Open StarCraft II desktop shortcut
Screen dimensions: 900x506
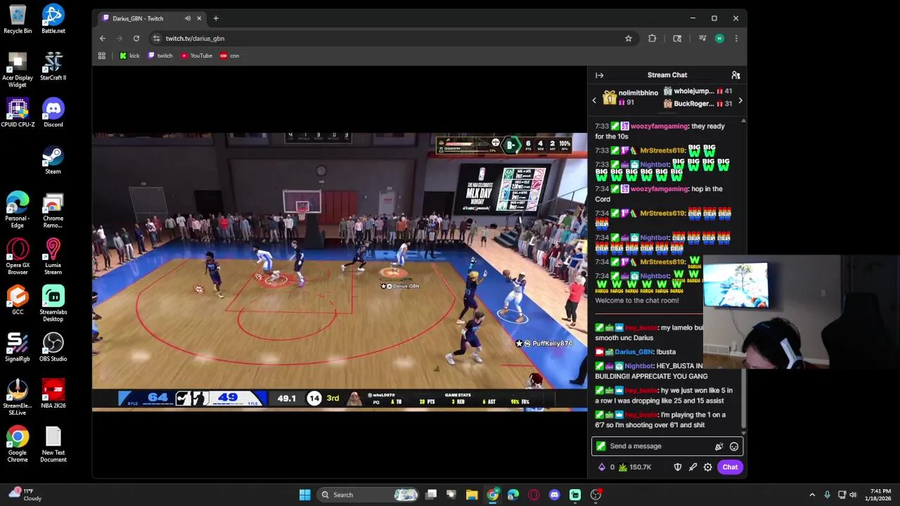(53, 66)
